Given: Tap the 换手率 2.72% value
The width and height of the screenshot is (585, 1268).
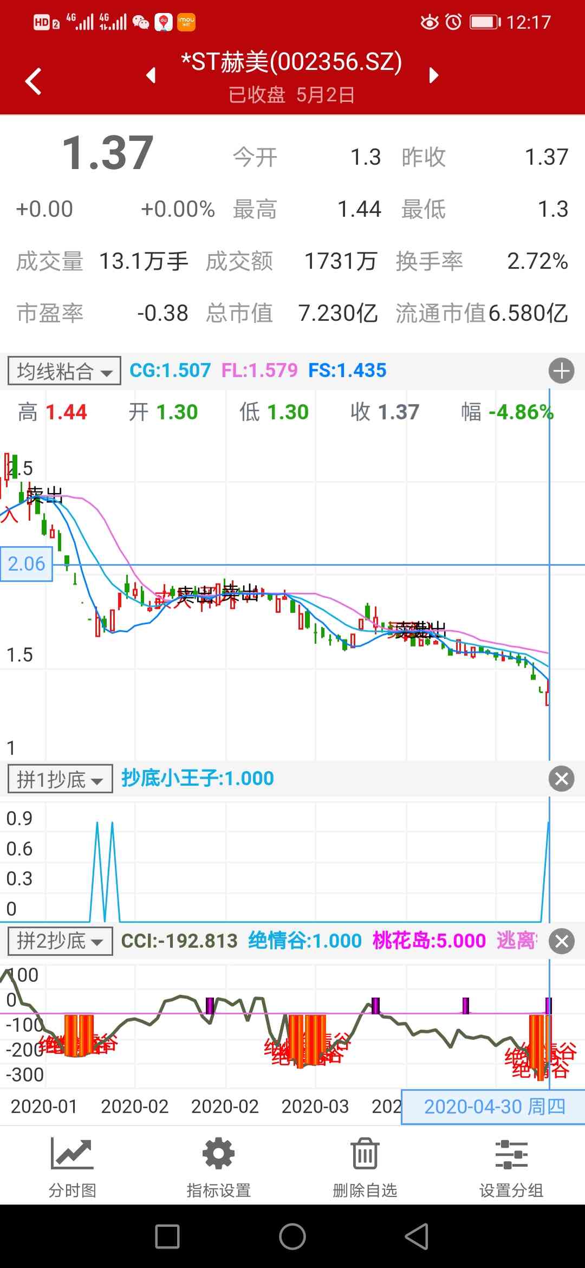Looking at the screenshot, I should coord(537,261).
